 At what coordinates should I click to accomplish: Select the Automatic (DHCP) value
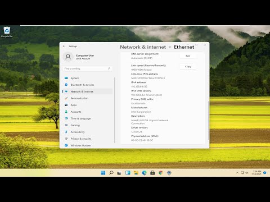coord(142,58)
